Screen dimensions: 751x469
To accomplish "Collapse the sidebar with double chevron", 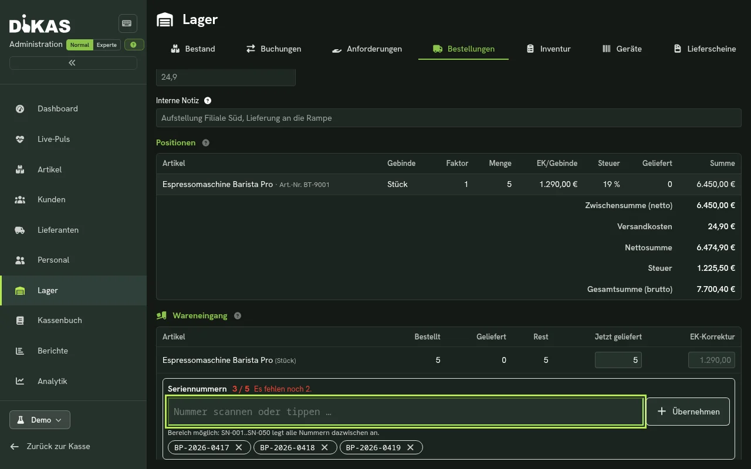I will pyautogui.click(x=73, y=63).
